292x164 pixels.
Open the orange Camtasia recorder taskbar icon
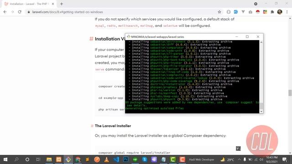[182, 159]
